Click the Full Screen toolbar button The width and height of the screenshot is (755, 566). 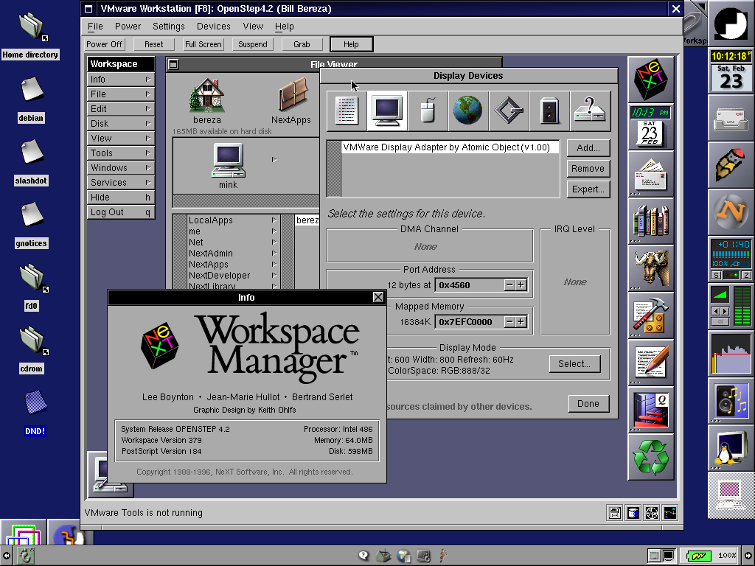coord(203,44)
